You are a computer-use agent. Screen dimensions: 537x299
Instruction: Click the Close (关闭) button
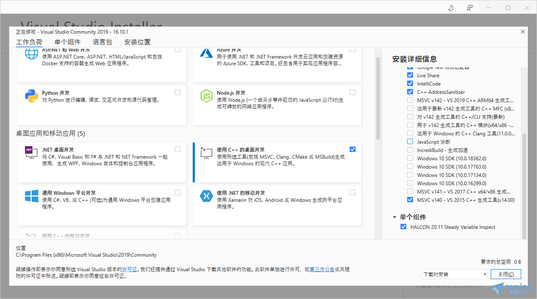click(506, 274)
